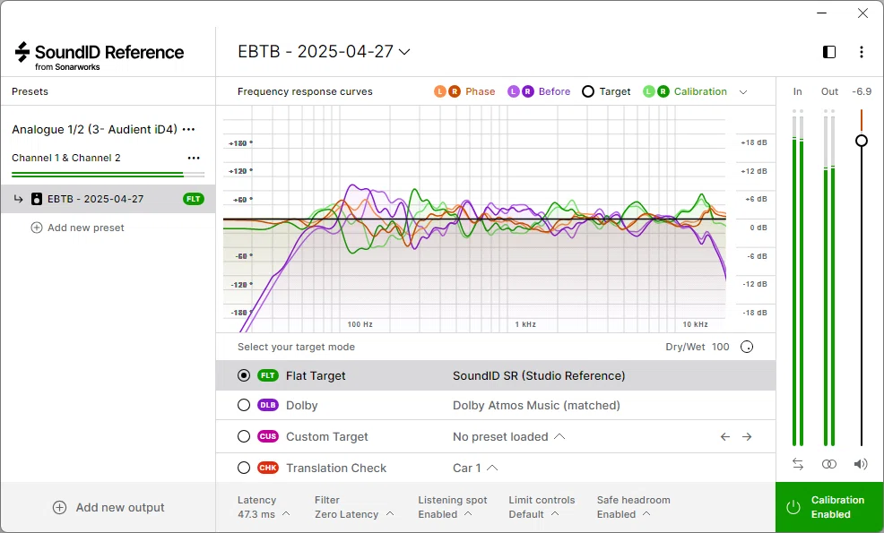Open options for Channel 1 & Channel 2
This screenshot has width=884, height=533.
coord(194,158)
